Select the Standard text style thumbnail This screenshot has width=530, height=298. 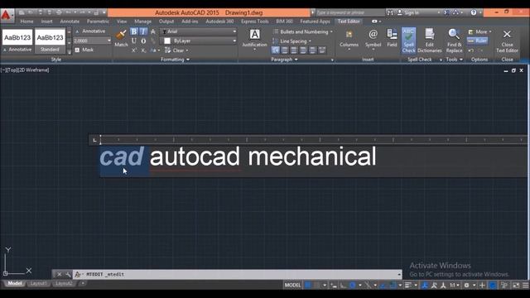point(50,41)
